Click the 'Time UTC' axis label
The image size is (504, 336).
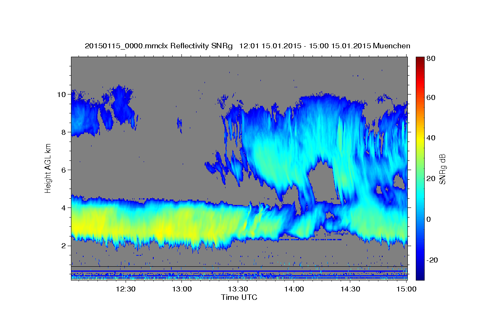point(239,297)
